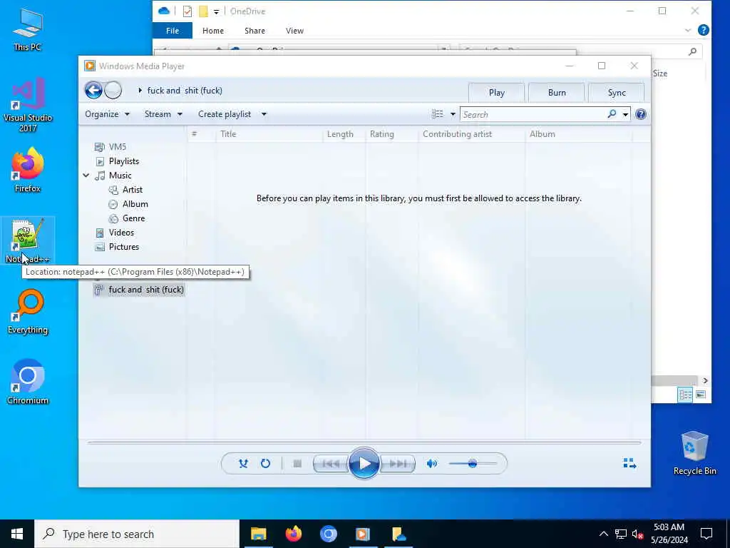Open Firefox desktop icon
730x548 pixels.
(x=28, y=170)
